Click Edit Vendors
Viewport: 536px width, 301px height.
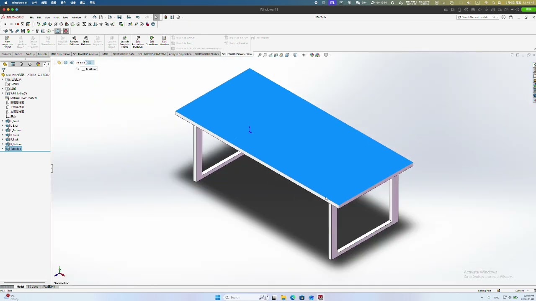(x=164, y=41)
